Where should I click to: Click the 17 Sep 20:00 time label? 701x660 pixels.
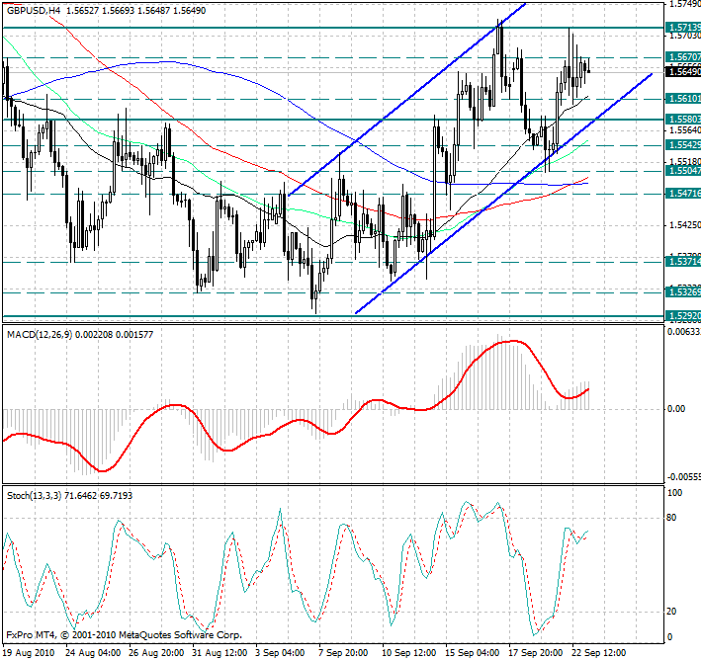point(536,653)
